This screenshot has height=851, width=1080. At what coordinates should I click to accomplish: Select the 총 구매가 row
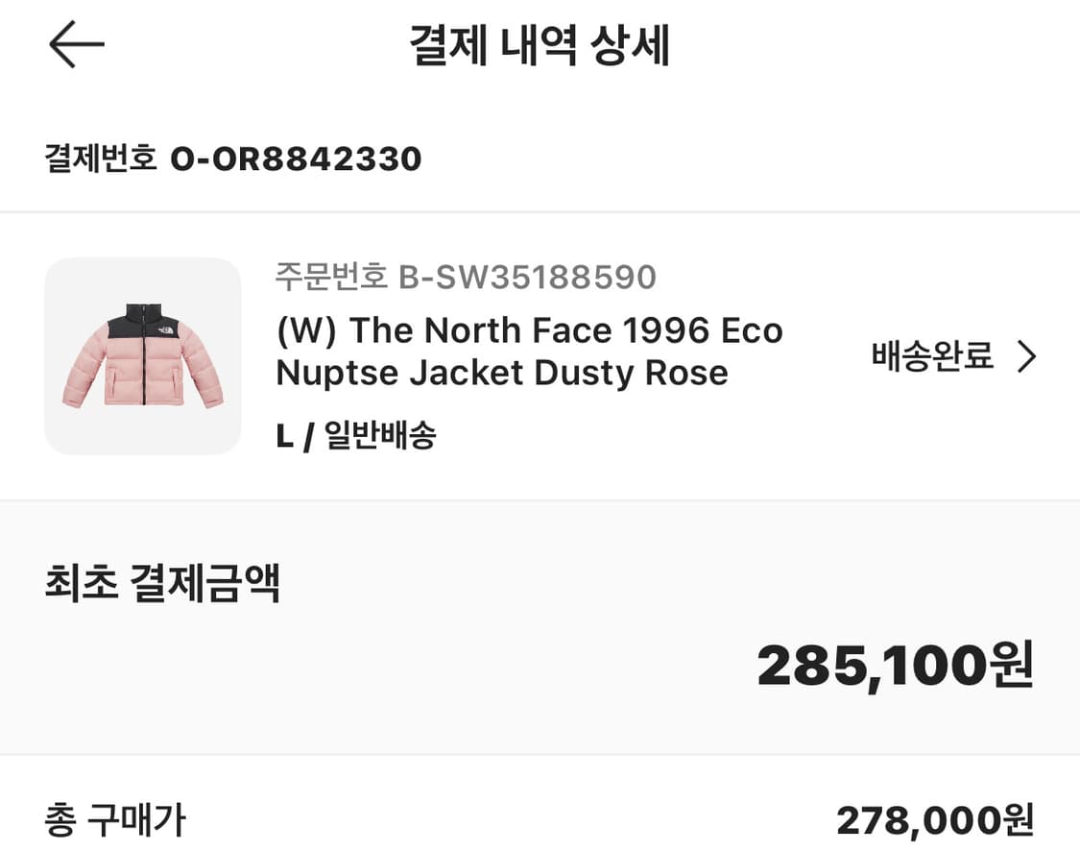point(115,822)
